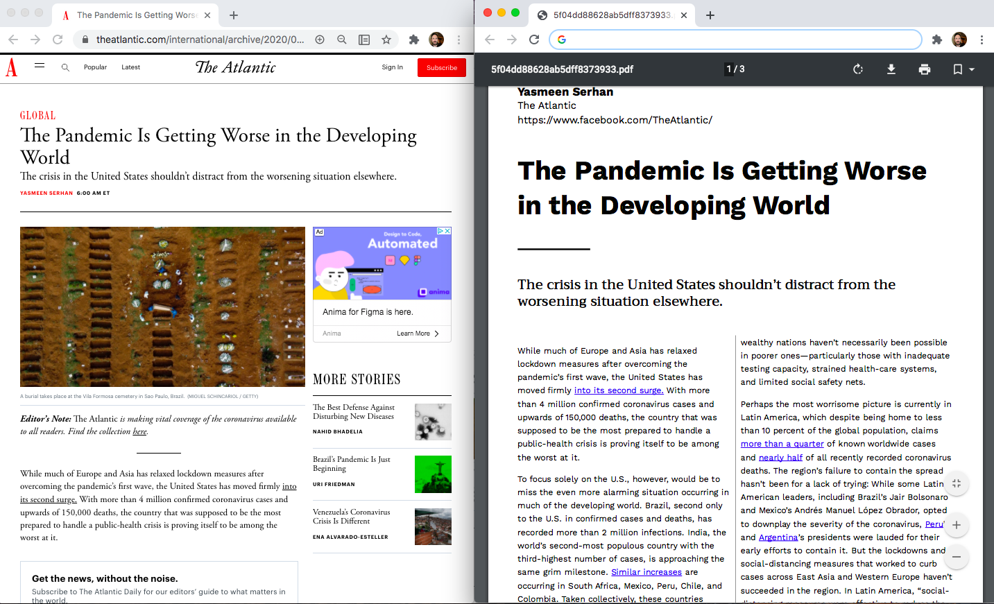
Task: Reload the Atlantic page
Action: [x=58, y=40]
